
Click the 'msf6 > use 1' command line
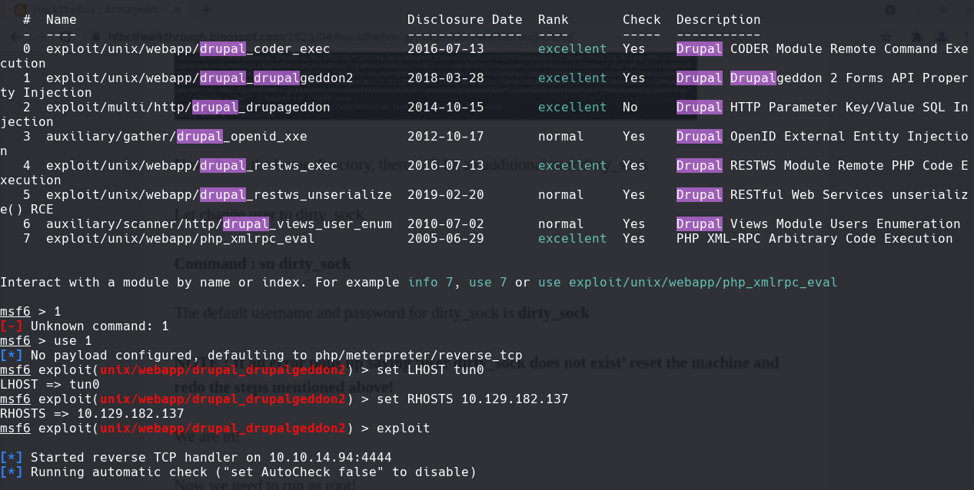pos(46,341)
